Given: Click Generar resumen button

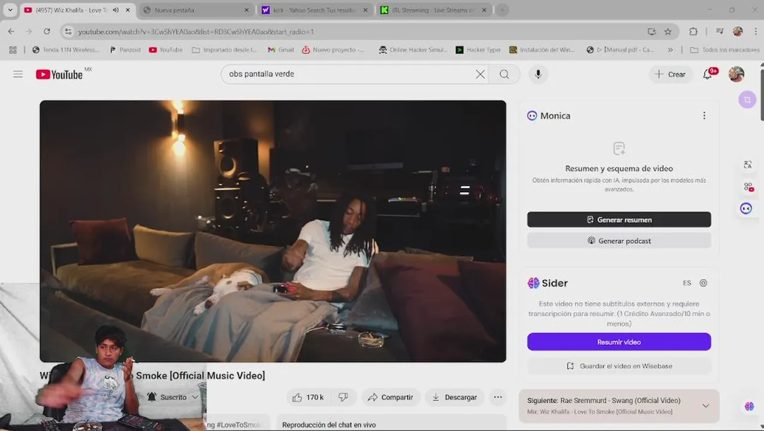Looking at the screenshot, I should point(619,220).
